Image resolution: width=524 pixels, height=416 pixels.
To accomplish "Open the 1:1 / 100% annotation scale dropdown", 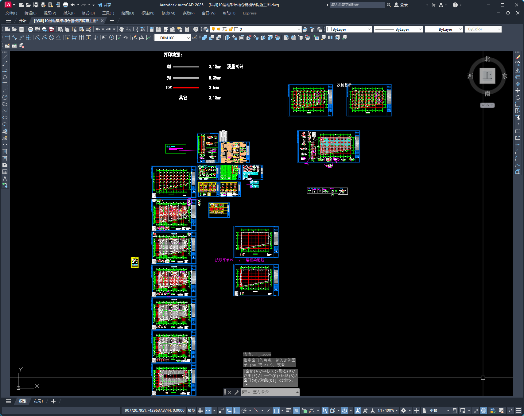I will pos(388,410).
